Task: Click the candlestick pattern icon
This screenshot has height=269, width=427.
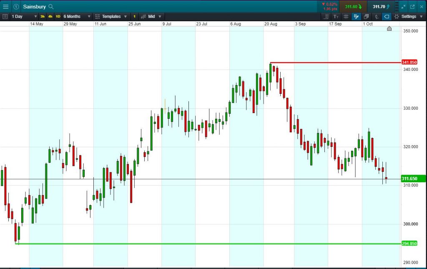Action: point(377,17)
